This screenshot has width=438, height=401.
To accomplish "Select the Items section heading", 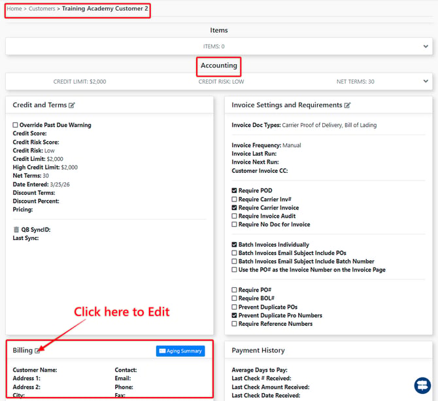I will 219,30.
